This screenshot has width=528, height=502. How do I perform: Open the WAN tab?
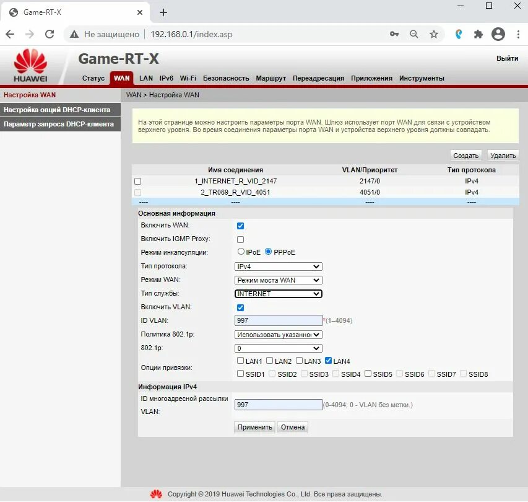[121, 78]
